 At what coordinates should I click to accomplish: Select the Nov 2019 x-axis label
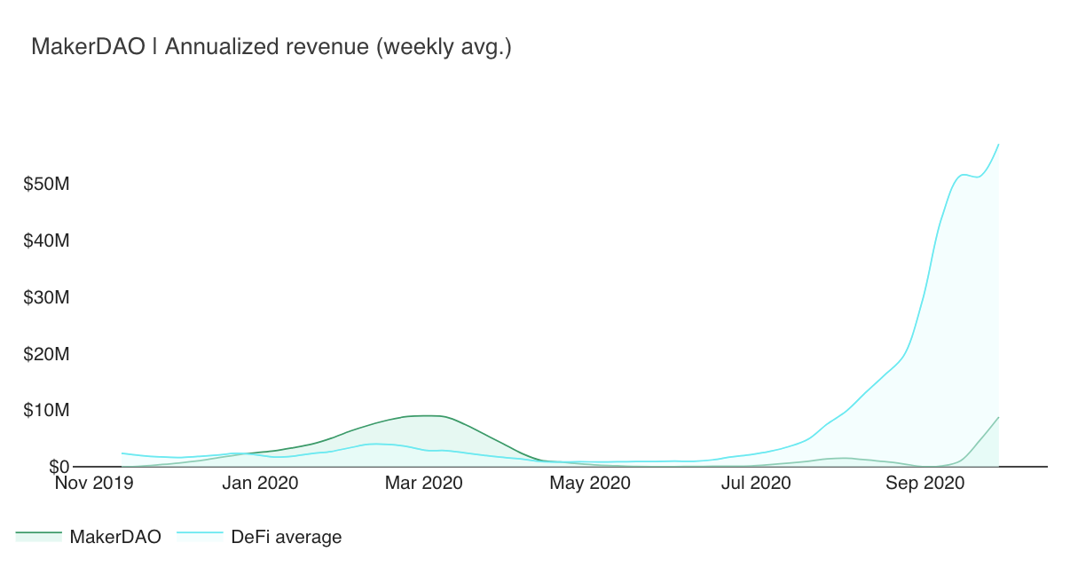pyautogui.click(x=94, y=484)
